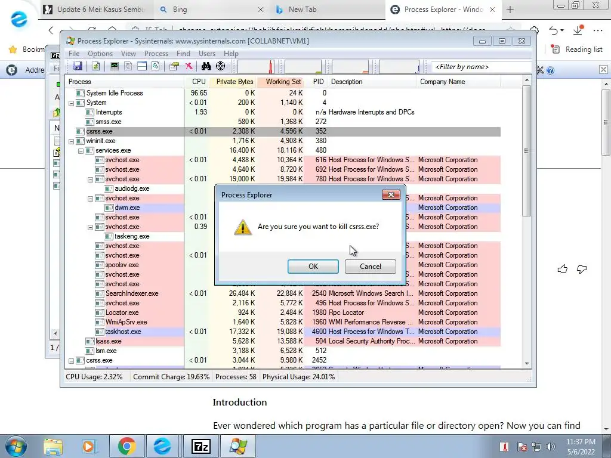Open Windows Media Player from taskbar
The width and height of the screenshot is (611, 458).
(89, 446)
